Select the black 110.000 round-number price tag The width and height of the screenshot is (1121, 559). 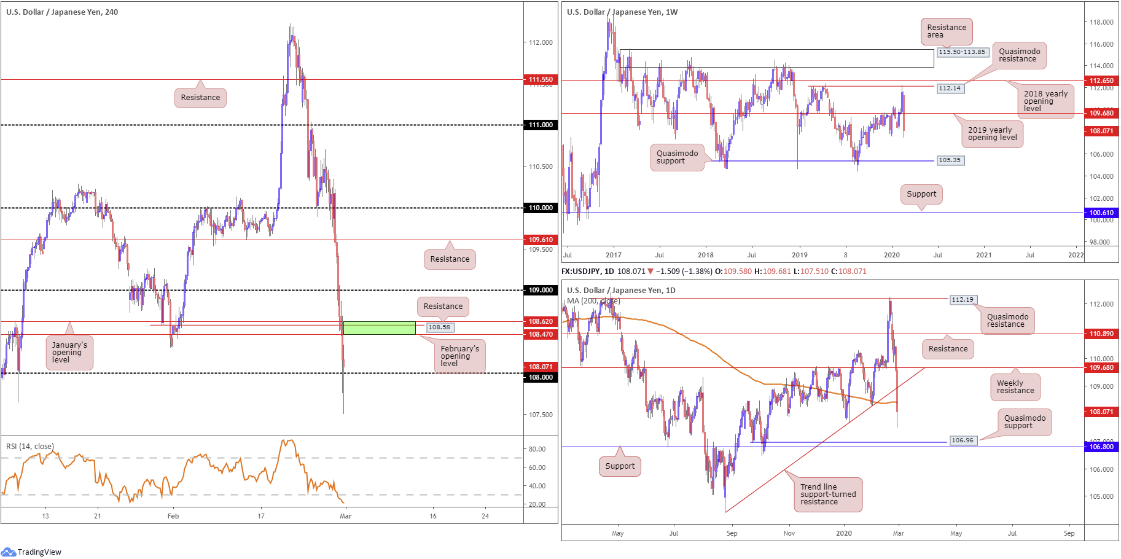coord(541,208)
